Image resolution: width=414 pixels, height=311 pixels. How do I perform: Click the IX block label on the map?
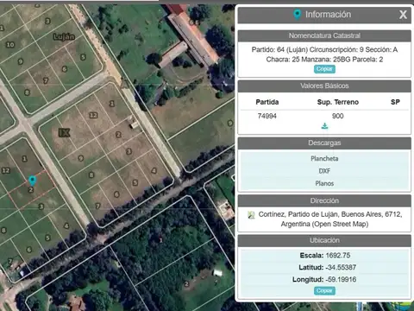coord(64,133)
